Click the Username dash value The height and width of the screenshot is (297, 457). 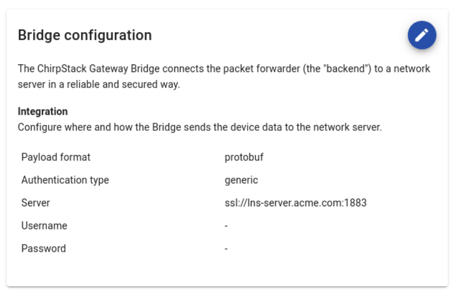tap(226, 226)
